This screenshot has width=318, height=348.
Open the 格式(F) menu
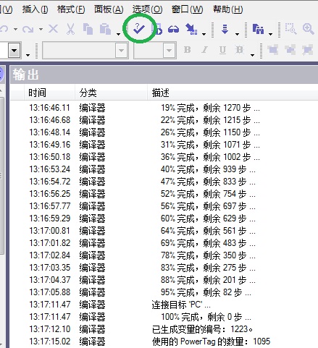pos(71,9)
